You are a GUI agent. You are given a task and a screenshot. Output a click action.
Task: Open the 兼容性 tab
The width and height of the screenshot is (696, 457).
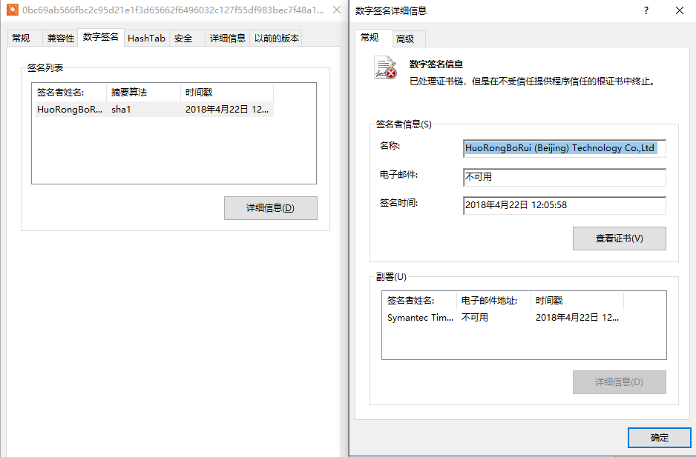[x=60, y=39]
